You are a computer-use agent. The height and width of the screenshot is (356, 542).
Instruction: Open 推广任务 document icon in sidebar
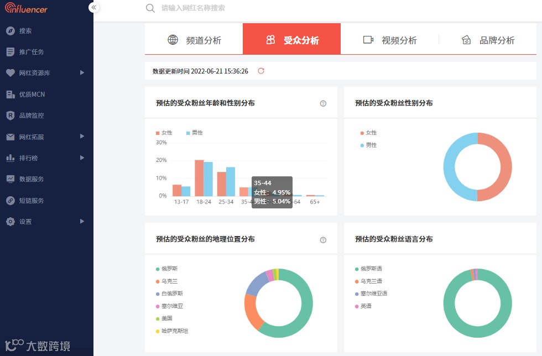(x=11, y=52)
